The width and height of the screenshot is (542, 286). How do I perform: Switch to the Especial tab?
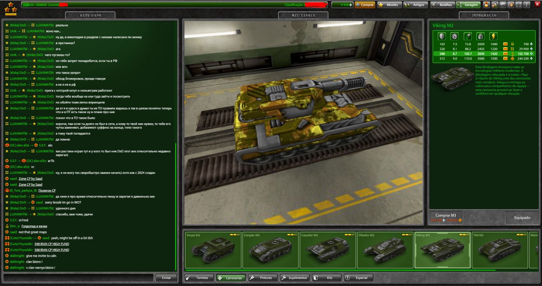coord(359,278)
